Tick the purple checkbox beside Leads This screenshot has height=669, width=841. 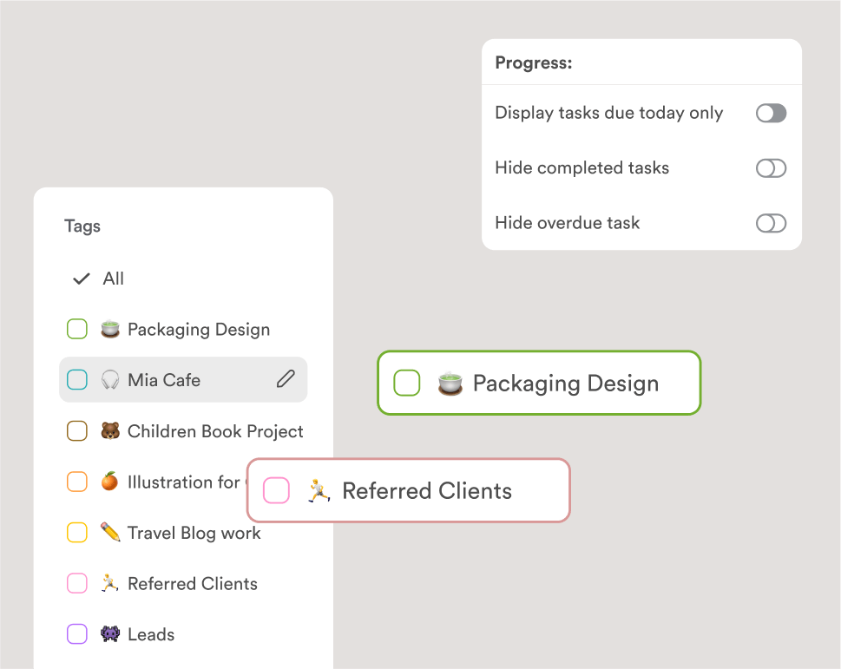pos(76,633)
